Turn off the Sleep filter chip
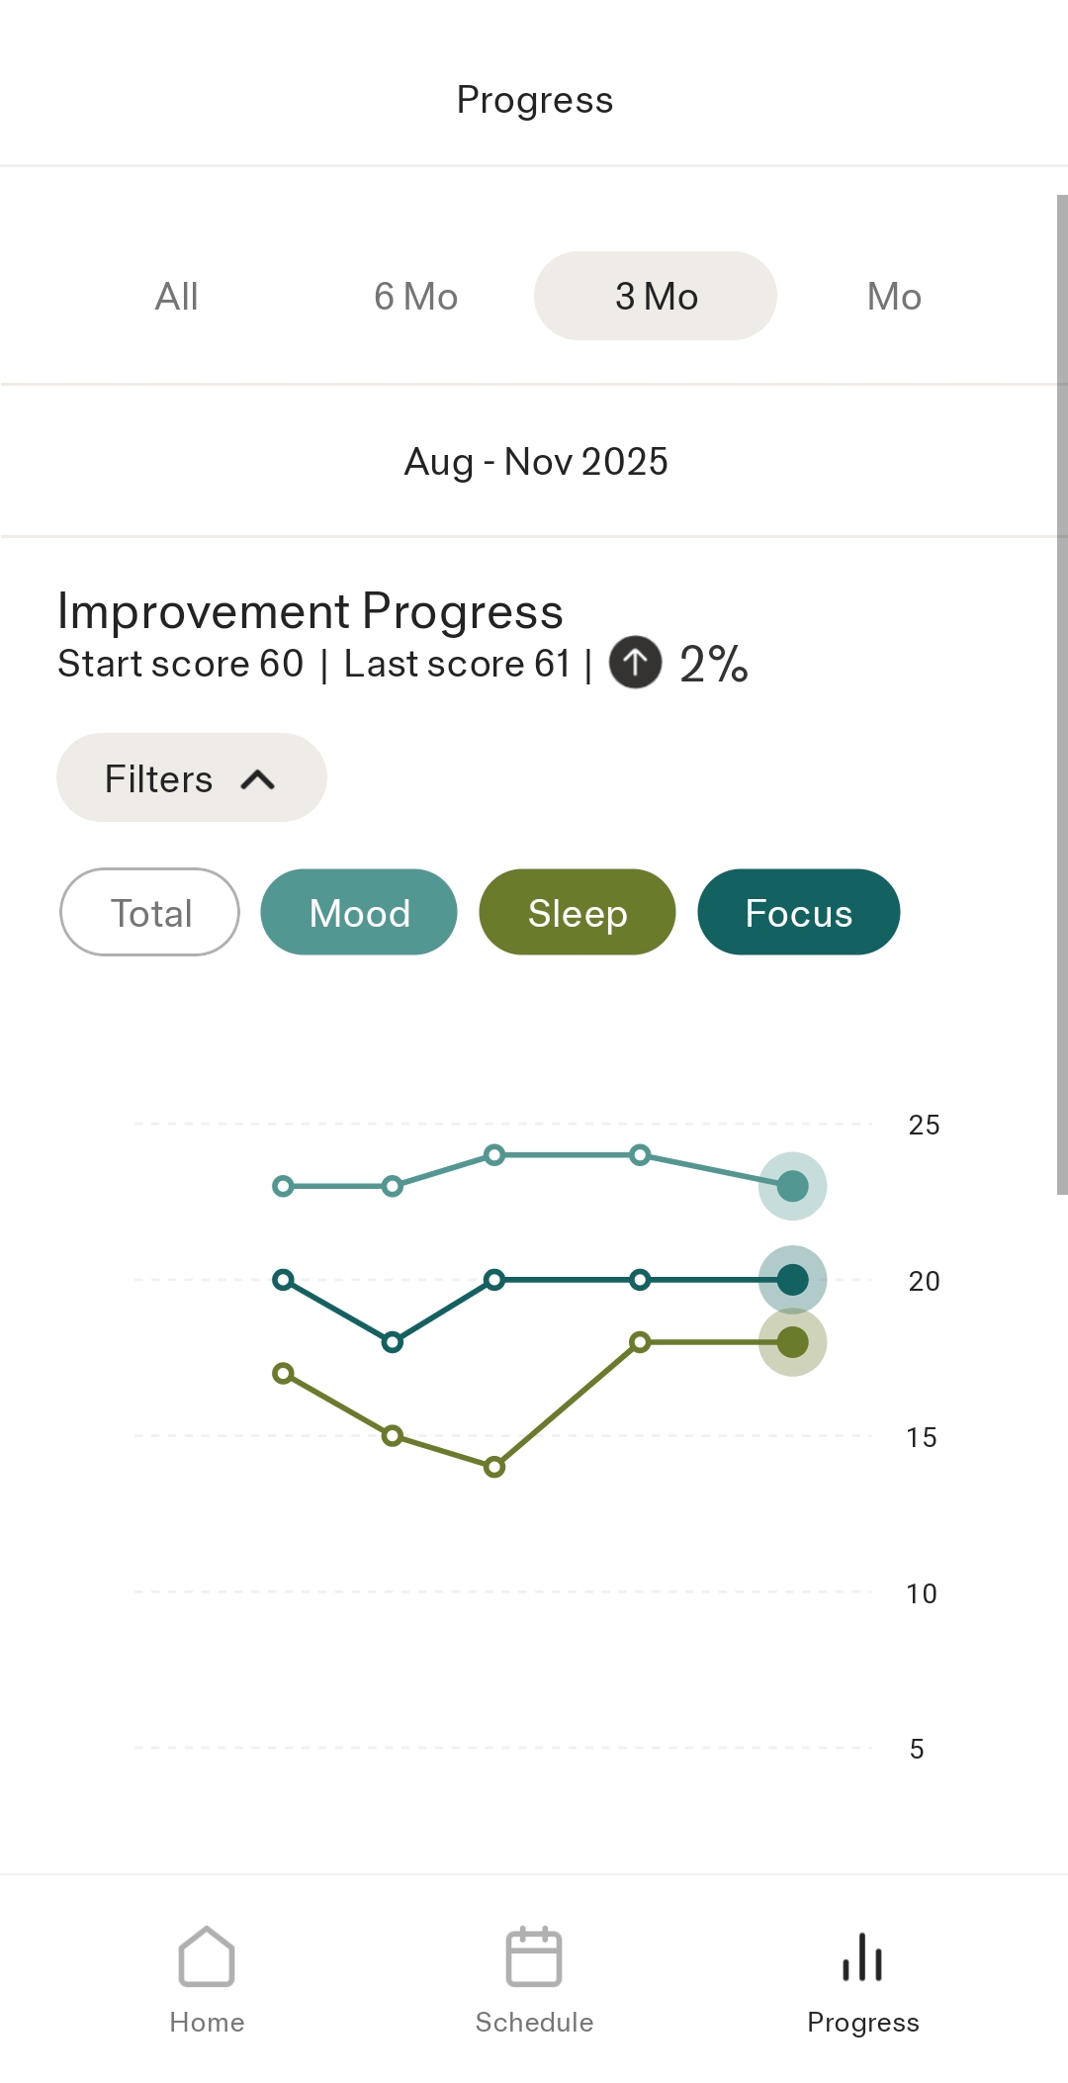1068x2083 pixels. 578,912
